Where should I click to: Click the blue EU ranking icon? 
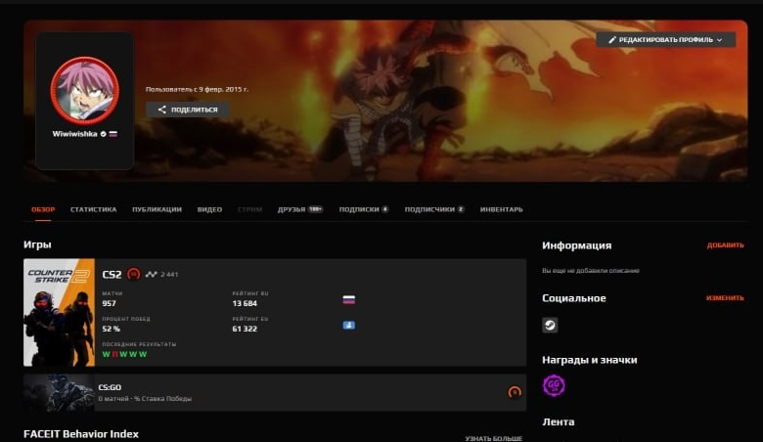click(348, 325)
